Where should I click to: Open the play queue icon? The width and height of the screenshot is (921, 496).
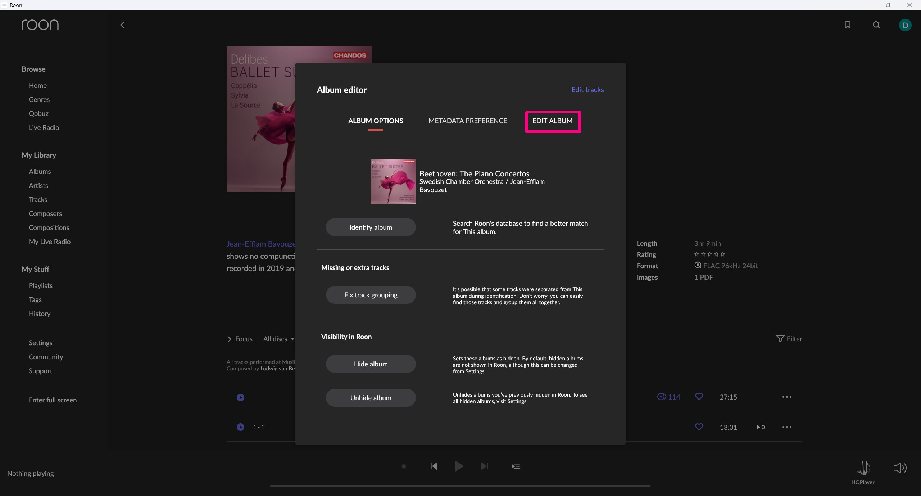tap(515, 466)
